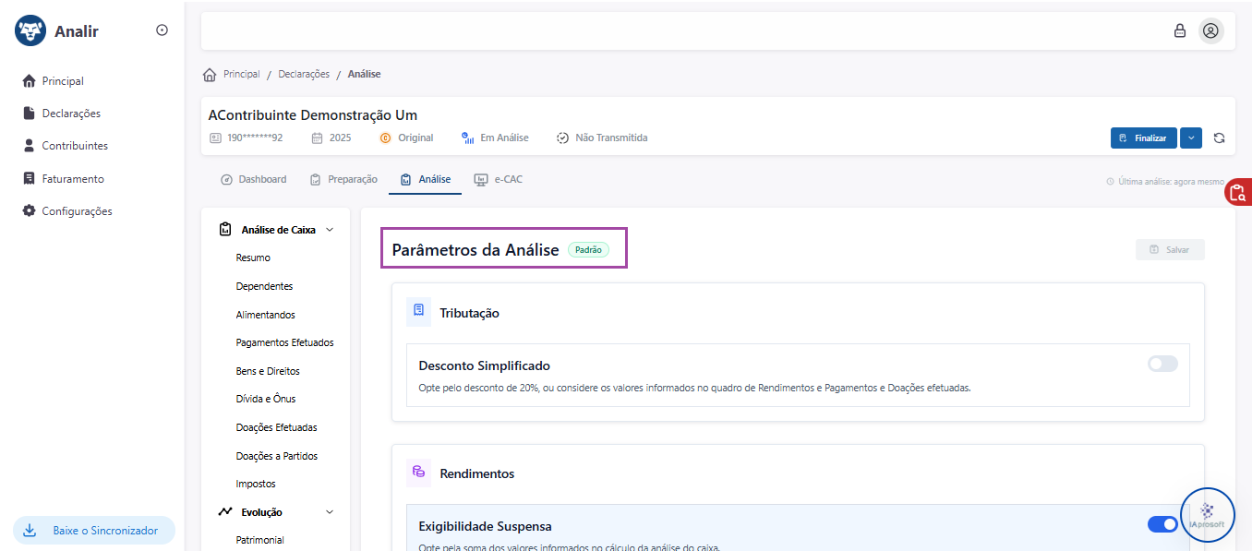The image size is (1252, 551).
Task: Open the red clipboard search floating icon
Action: pos(1238,191)
